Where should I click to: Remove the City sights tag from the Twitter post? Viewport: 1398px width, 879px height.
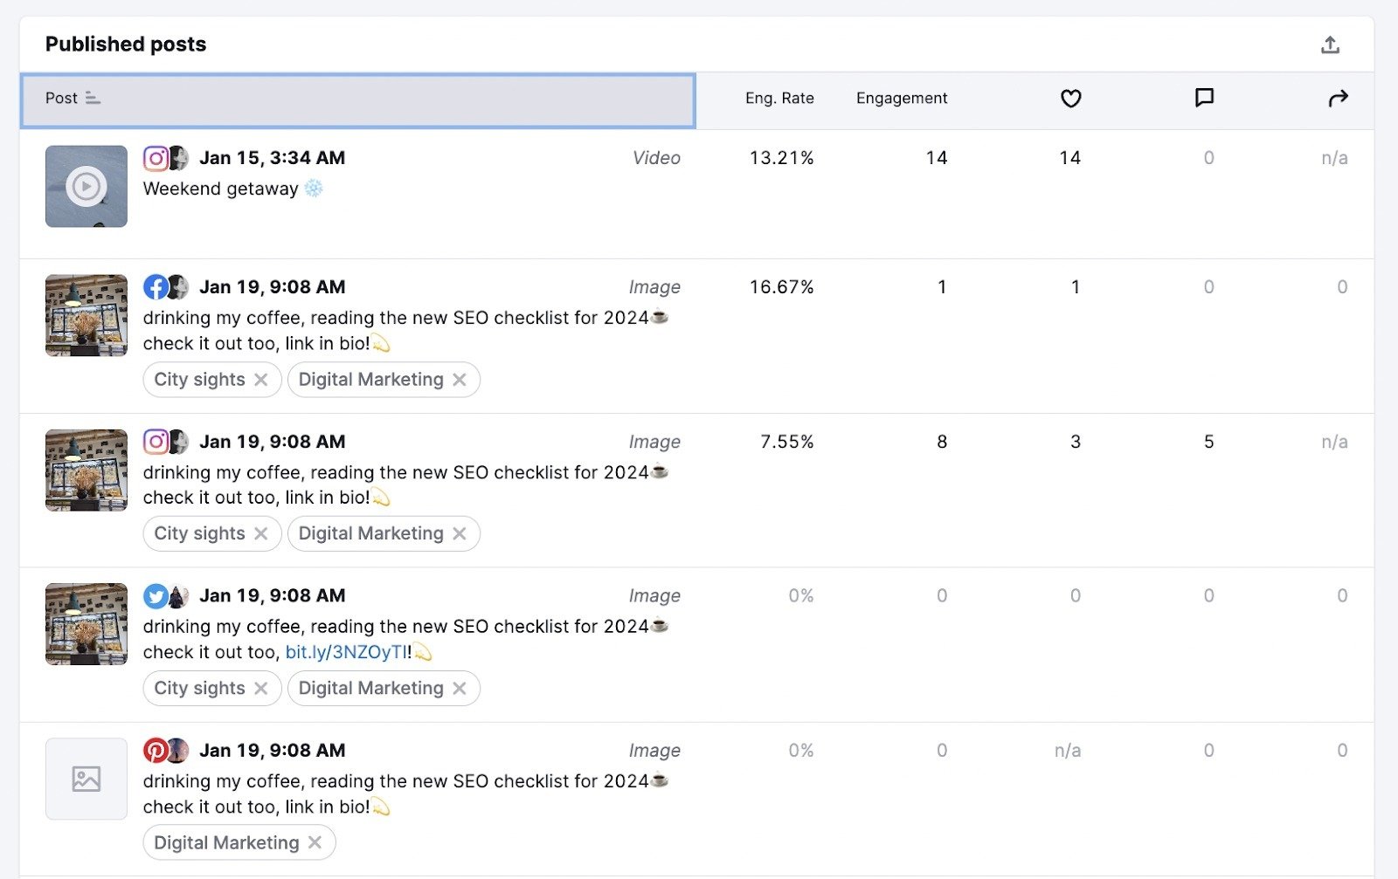click(261, 688)
